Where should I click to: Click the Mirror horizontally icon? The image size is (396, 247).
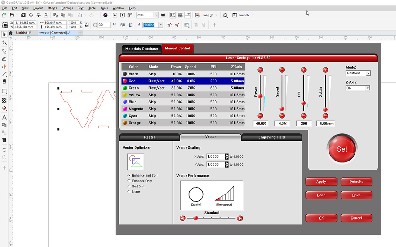coord(123,25)
